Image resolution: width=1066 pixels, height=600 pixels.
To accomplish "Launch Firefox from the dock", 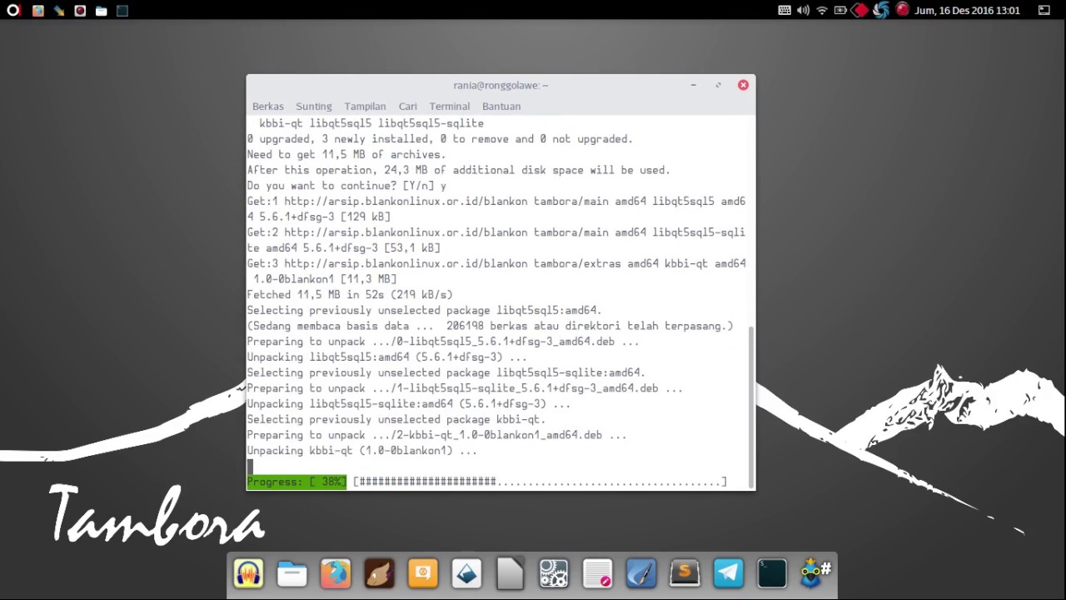I will (336, 573).
